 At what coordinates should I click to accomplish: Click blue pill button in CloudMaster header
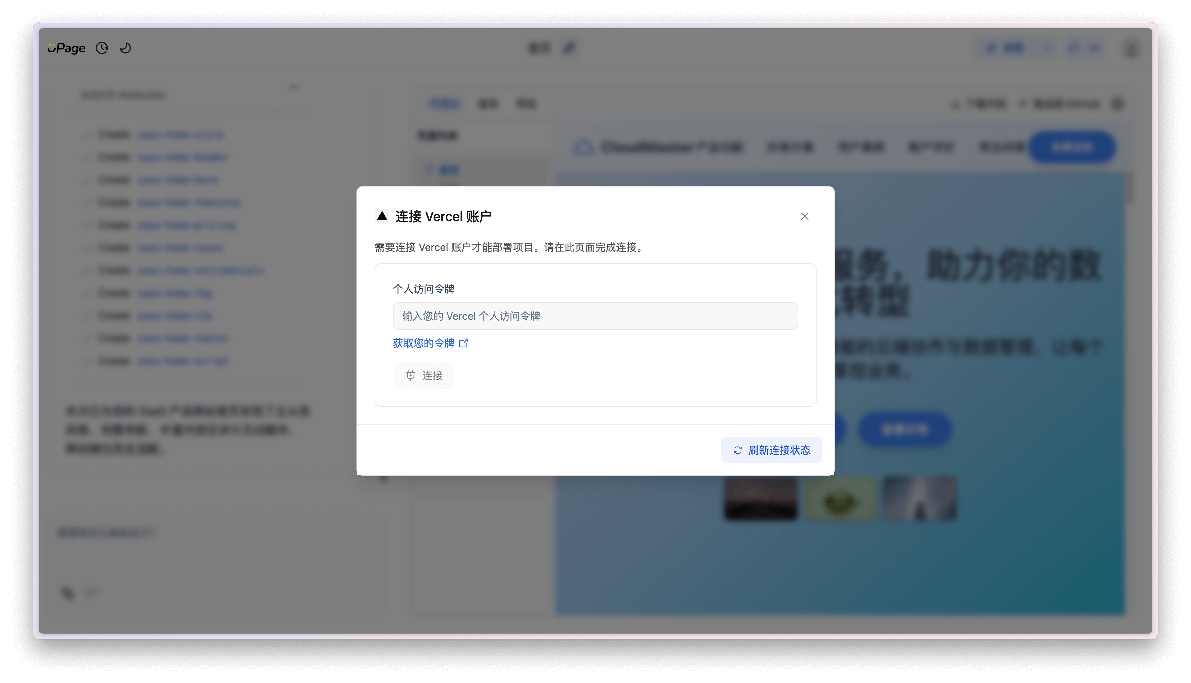[x=1072, y=147]
